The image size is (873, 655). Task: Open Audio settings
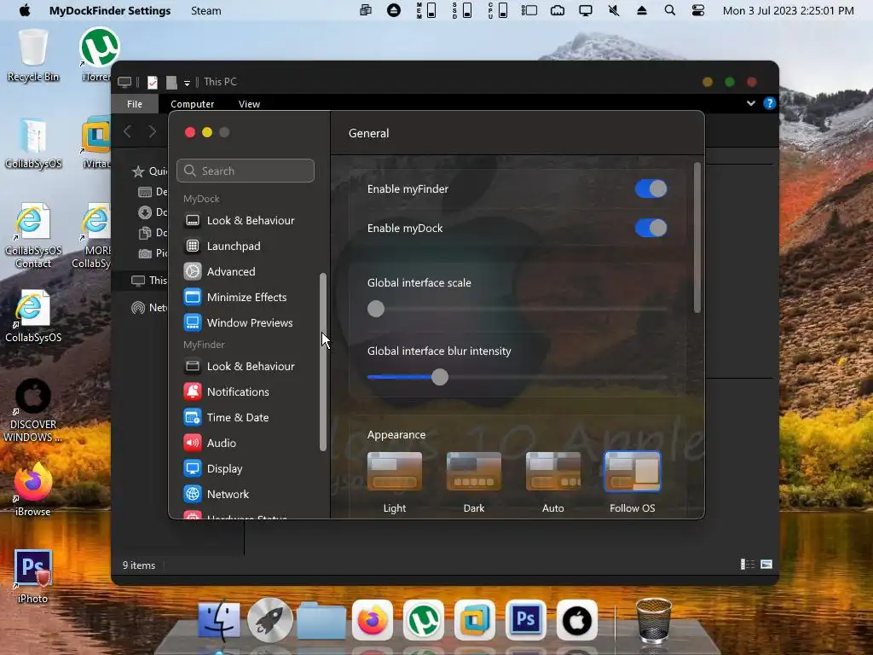point(210,443)
